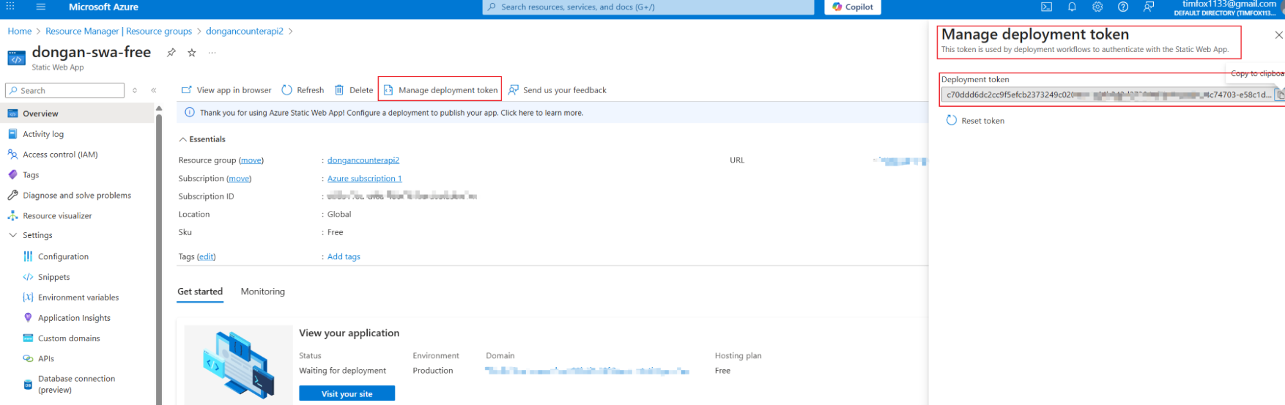This screenshot has height=405, width=1285.
Task: Click the Deployment token text field
Action: click(1108, 95)
